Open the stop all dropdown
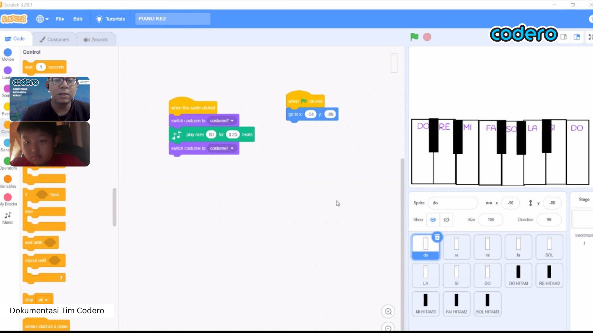 (x=43, y=300)
